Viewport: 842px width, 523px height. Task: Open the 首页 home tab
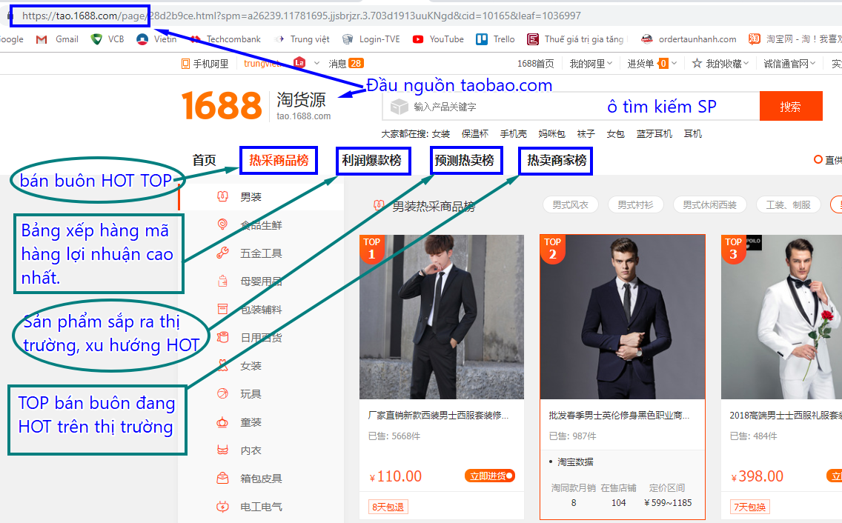tap(204, 160)
